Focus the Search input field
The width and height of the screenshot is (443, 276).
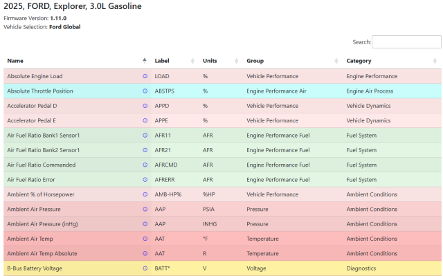tap(406, 42)
